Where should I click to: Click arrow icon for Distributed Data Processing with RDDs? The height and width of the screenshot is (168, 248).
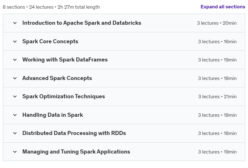(x=15, y=133)
